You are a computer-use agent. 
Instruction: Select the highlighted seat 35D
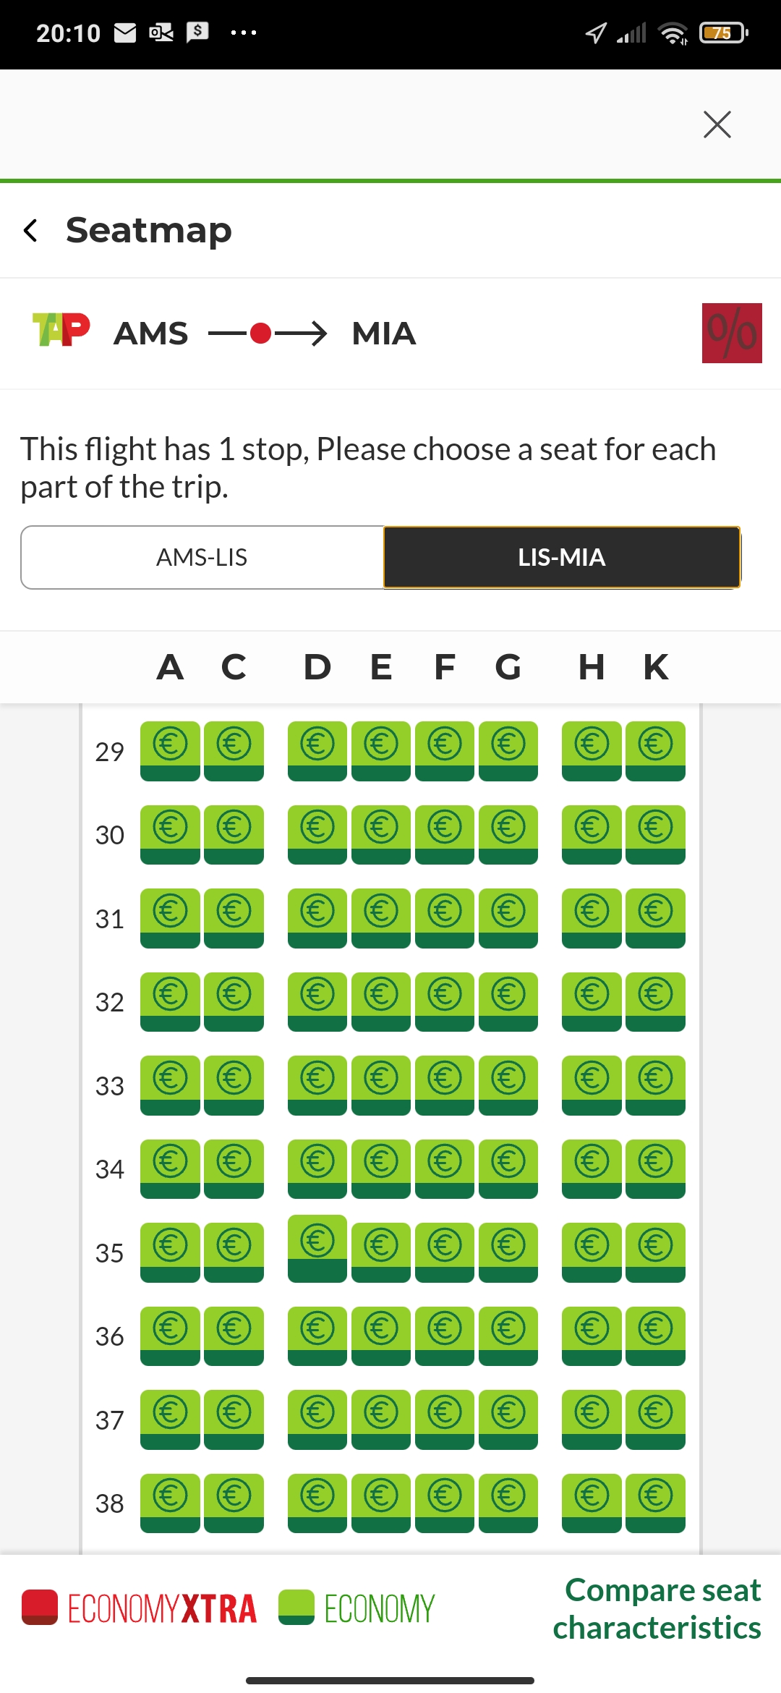(317, 1248)
